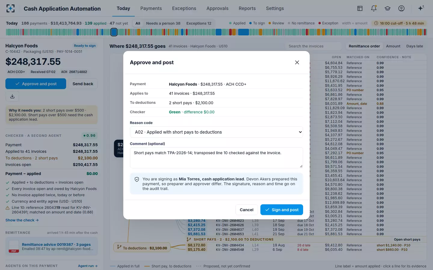433x270 pixels.
Task: Click the $8,172.80 short pay amount
Action: pos(197,245)
